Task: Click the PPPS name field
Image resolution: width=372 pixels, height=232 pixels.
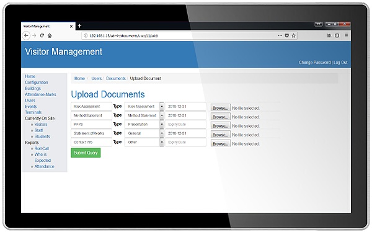Action: click(x=91, y=124)
